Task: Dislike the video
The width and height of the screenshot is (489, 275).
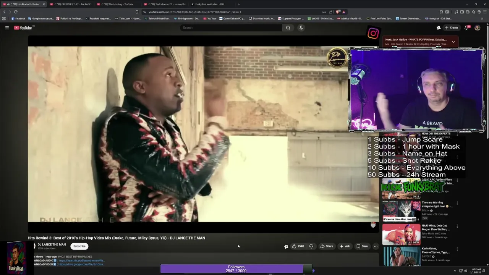Action: point(311,246)
